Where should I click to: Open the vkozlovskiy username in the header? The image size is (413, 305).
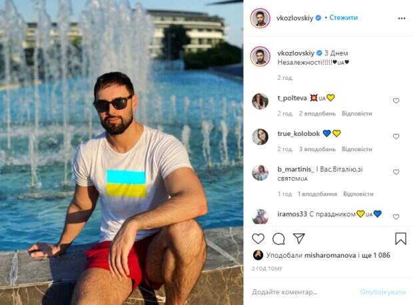[294, 18]
